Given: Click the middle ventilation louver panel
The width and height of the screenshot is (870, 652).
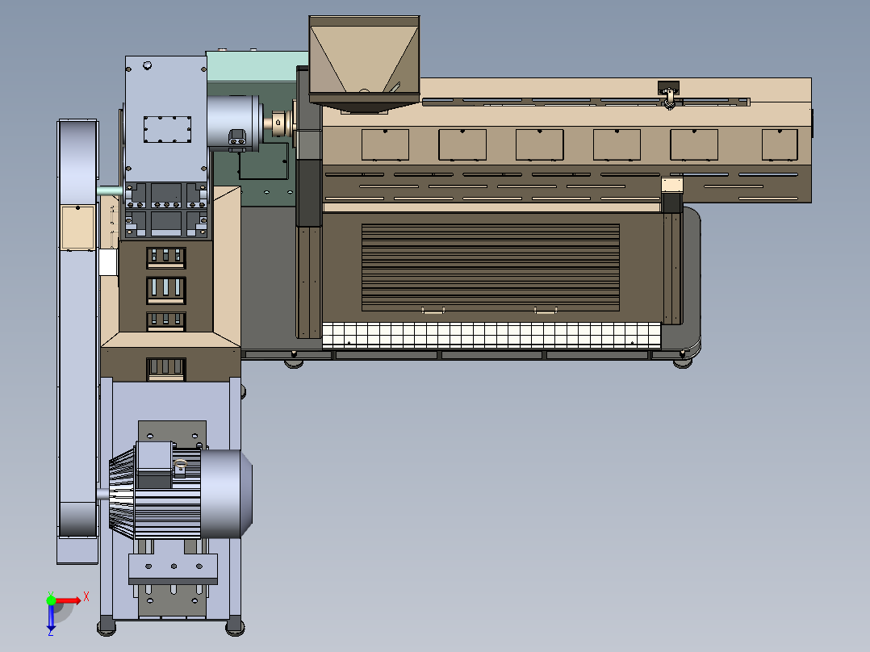Looking at the screenshot, I should coord(166,289).
